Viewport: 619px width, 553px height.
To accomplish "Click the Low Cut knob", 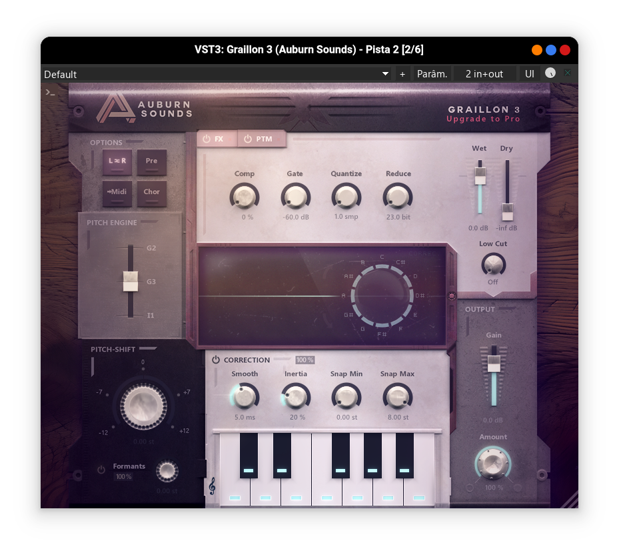I will click(492, 264).
